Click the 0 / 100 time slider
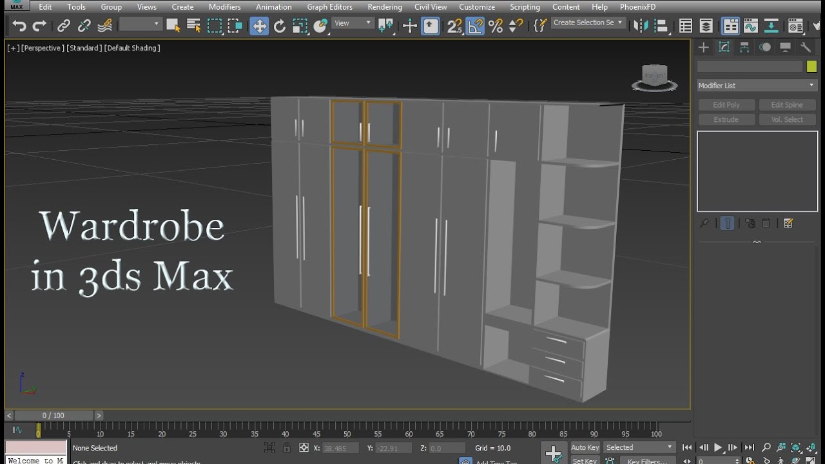 [53, 416]
